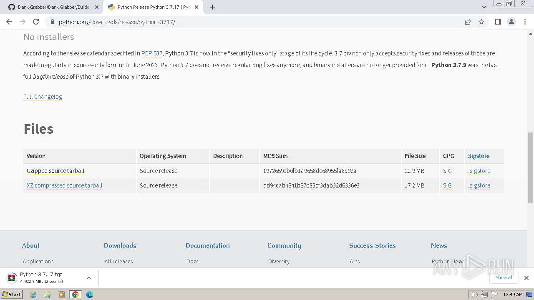Open the Chrome profile avatar

point(511,22)
